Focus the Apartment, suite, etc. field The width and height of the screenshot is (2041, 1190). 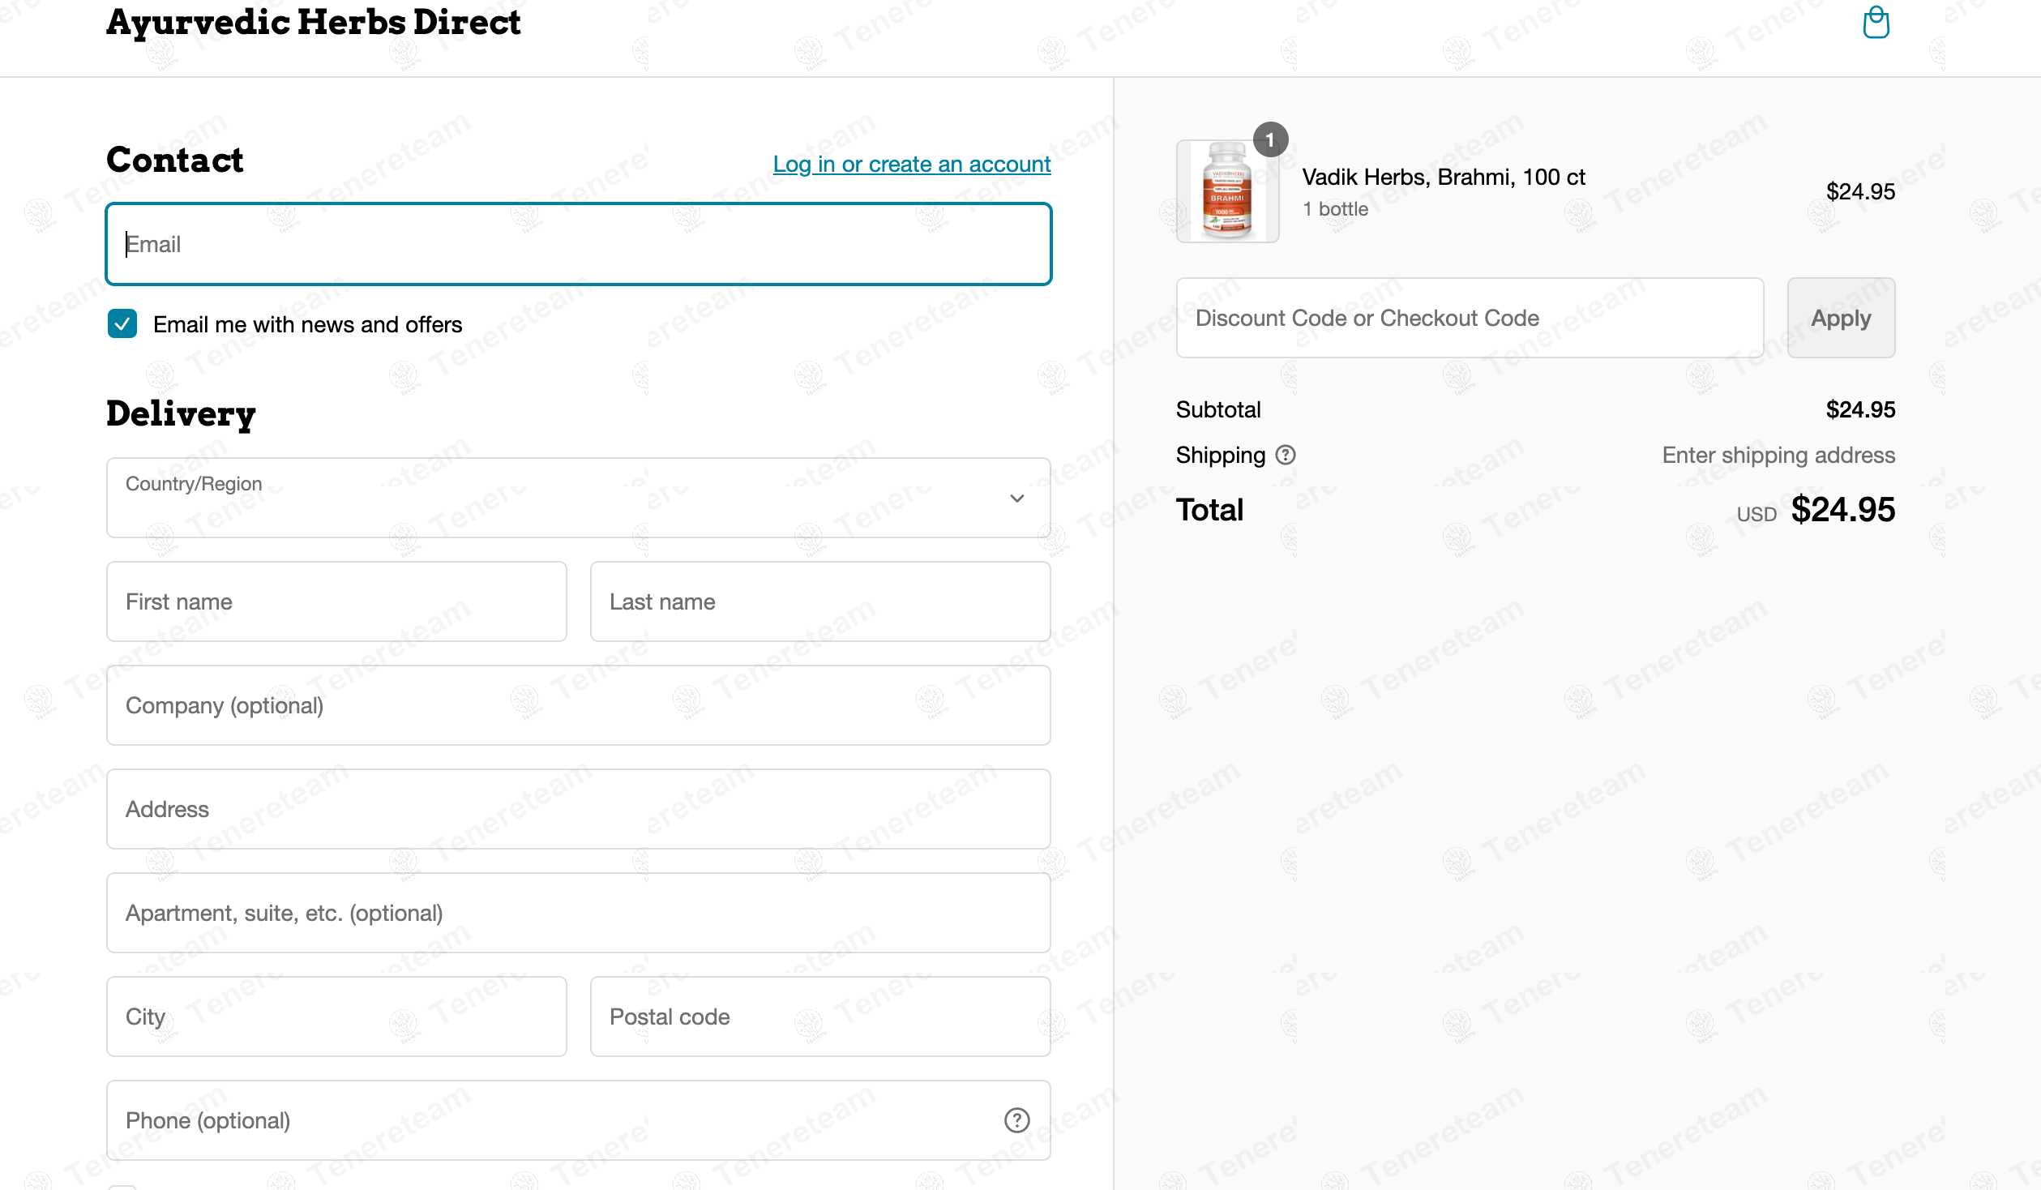click(x=579, y=913)
